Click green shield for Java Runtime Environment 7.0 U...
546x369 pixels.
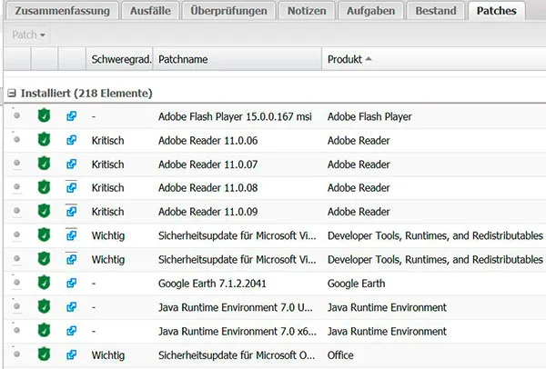pyautogui.click(x=44, y=306)
